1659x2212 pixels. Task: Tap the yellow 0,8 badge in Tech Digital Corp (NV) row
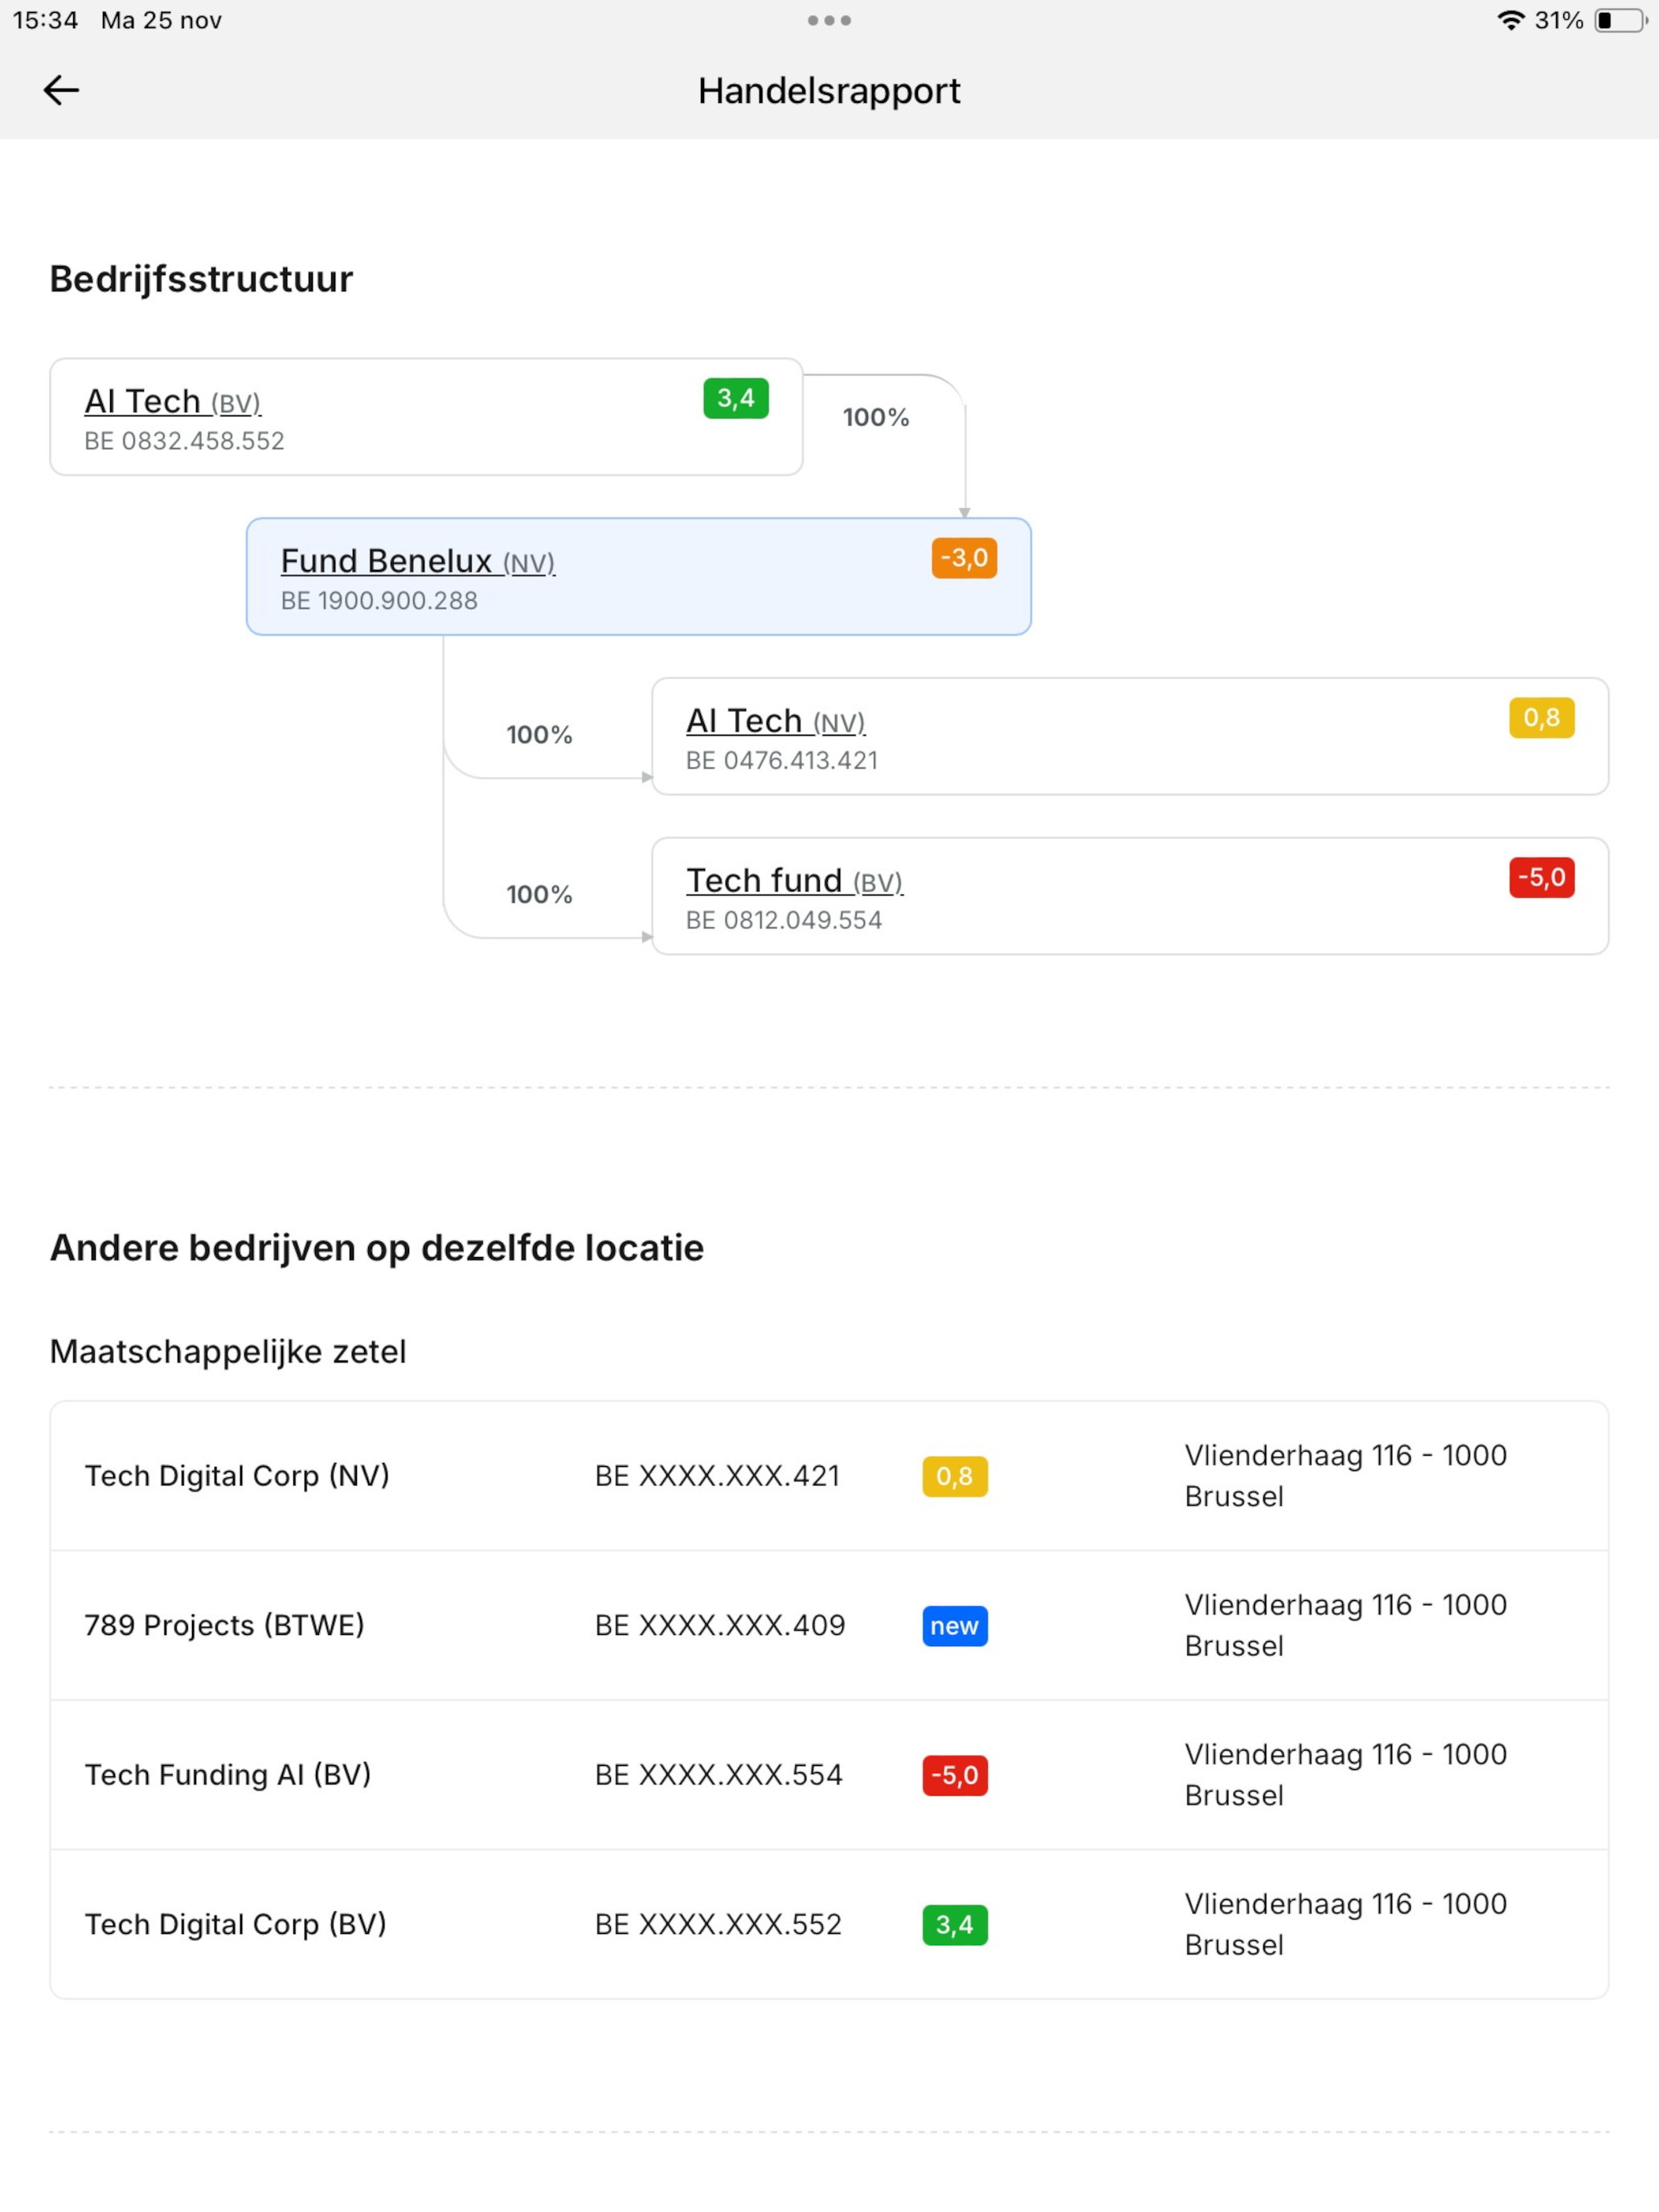[955, 1476]
